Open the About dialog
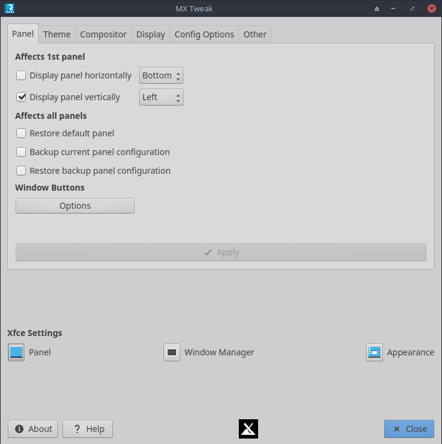 [33, 429]
